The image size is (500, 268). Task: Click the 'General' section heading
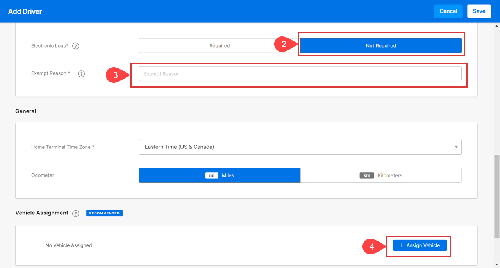pyautogui.click(x=26, y=111)
